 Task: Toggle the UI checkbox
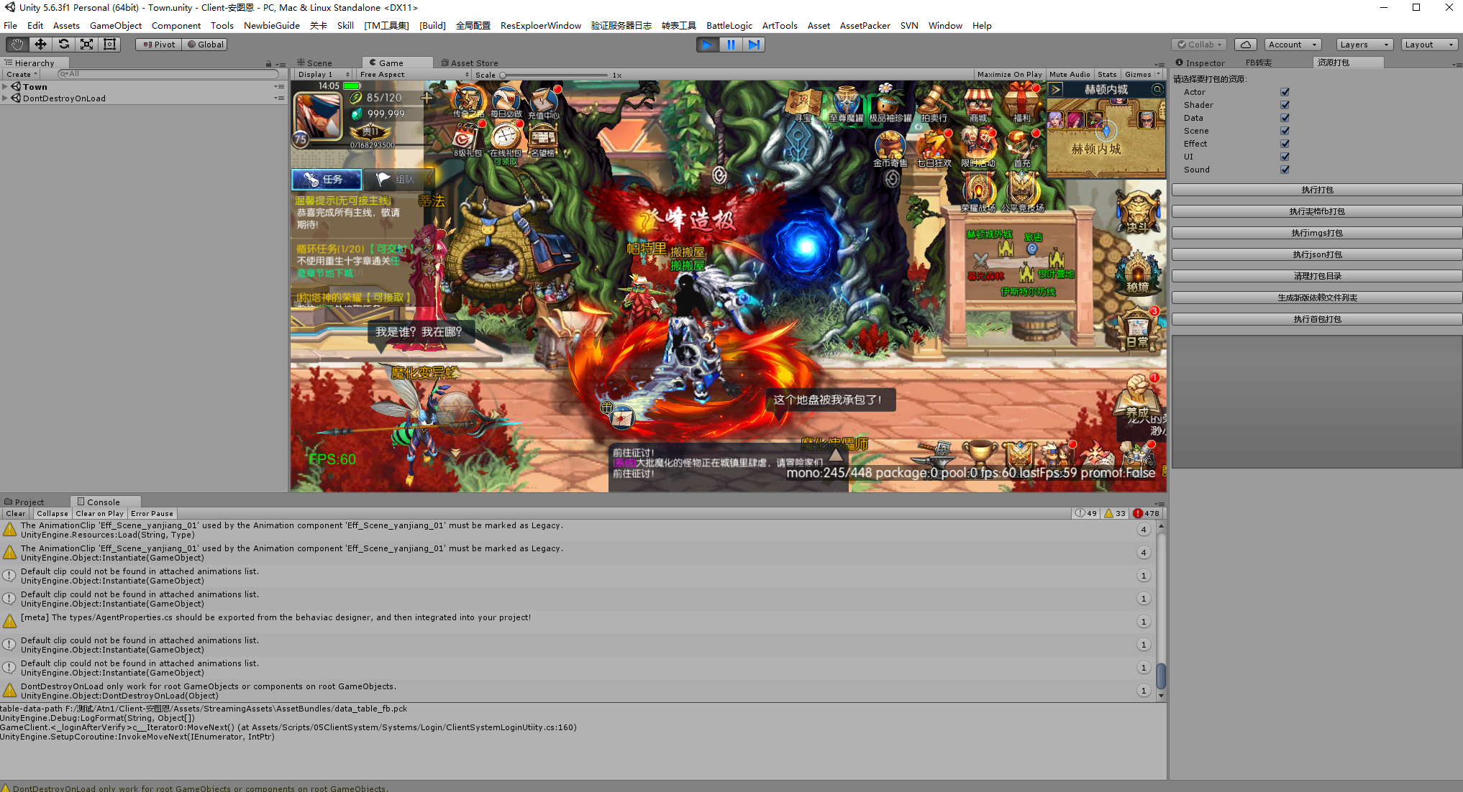click(x=1285, y=157)
